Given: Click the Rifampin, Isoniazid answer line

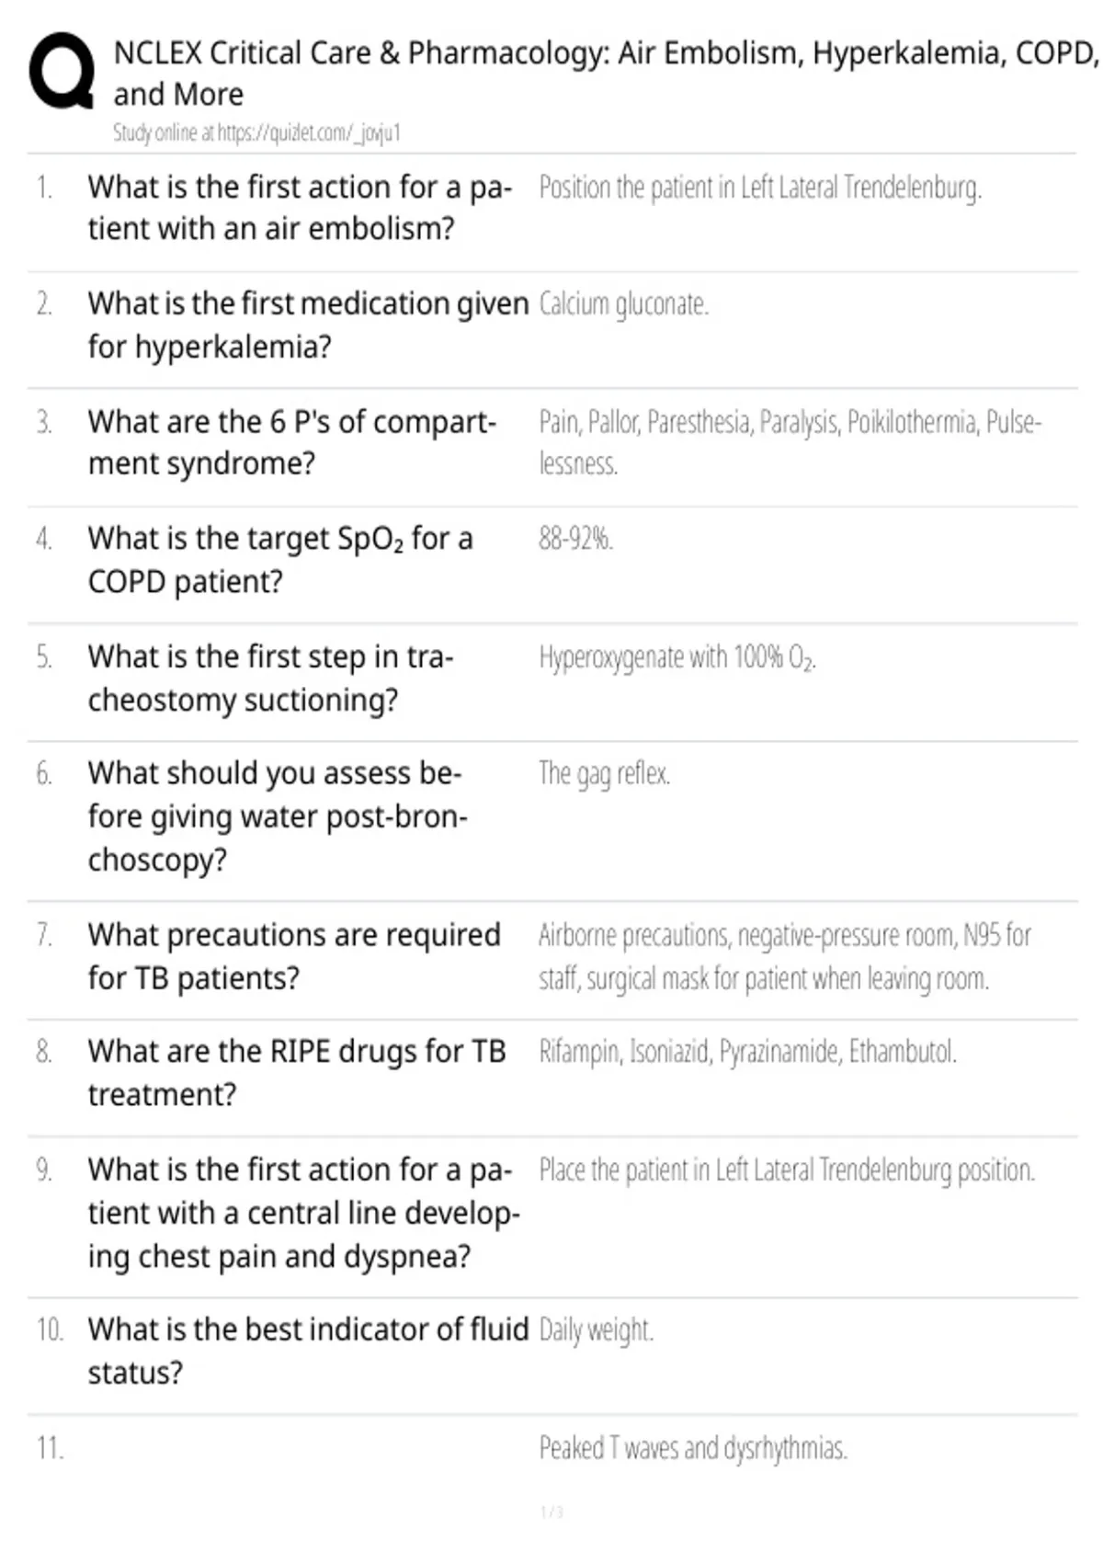Looking at the screenshot, I should click(x=747, y=1052).
